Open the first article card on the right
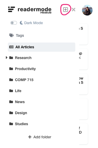Screen dimensions: 98x148 pos(83,34)
